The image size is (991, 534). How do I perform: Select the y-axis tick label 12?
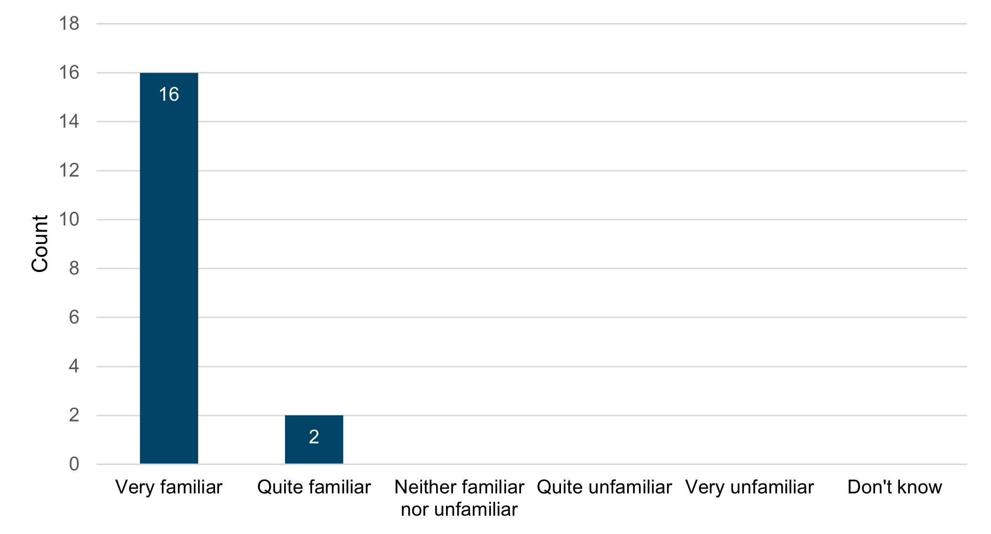(x=69, y=170)
